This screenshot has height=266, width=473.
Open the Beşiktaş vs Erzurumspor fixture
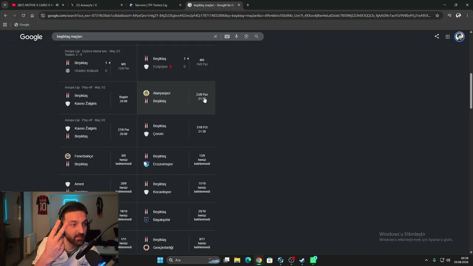coord(176,160)
